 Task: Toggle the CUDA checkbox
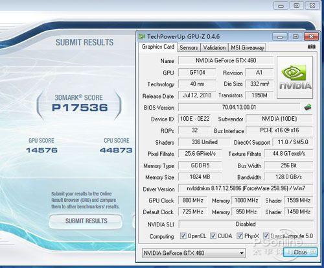[213, 236]
